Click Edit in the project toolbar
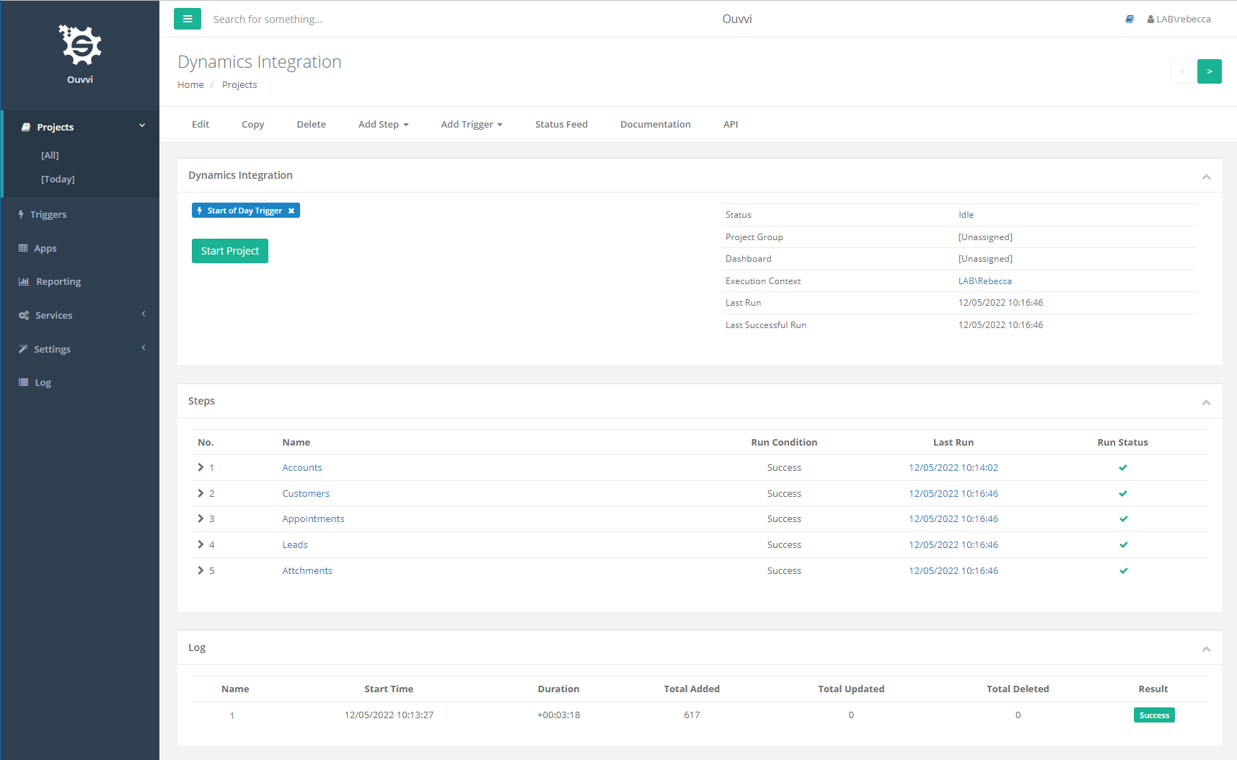1237x760 pixels. click(201, 124)
